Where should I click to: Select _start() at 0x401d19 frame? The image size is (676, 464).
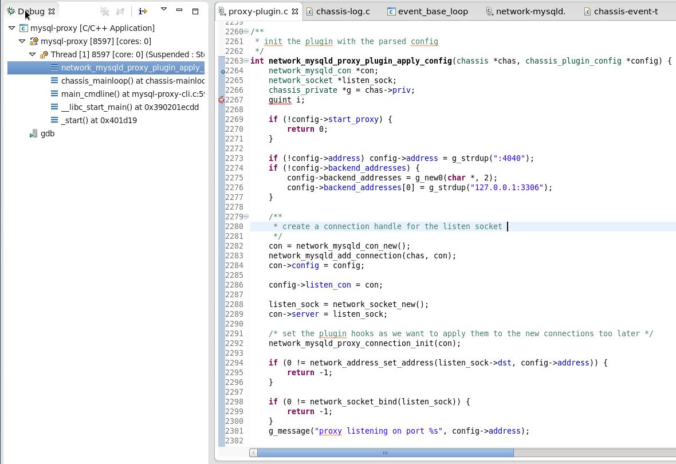[x=99, y=120]
